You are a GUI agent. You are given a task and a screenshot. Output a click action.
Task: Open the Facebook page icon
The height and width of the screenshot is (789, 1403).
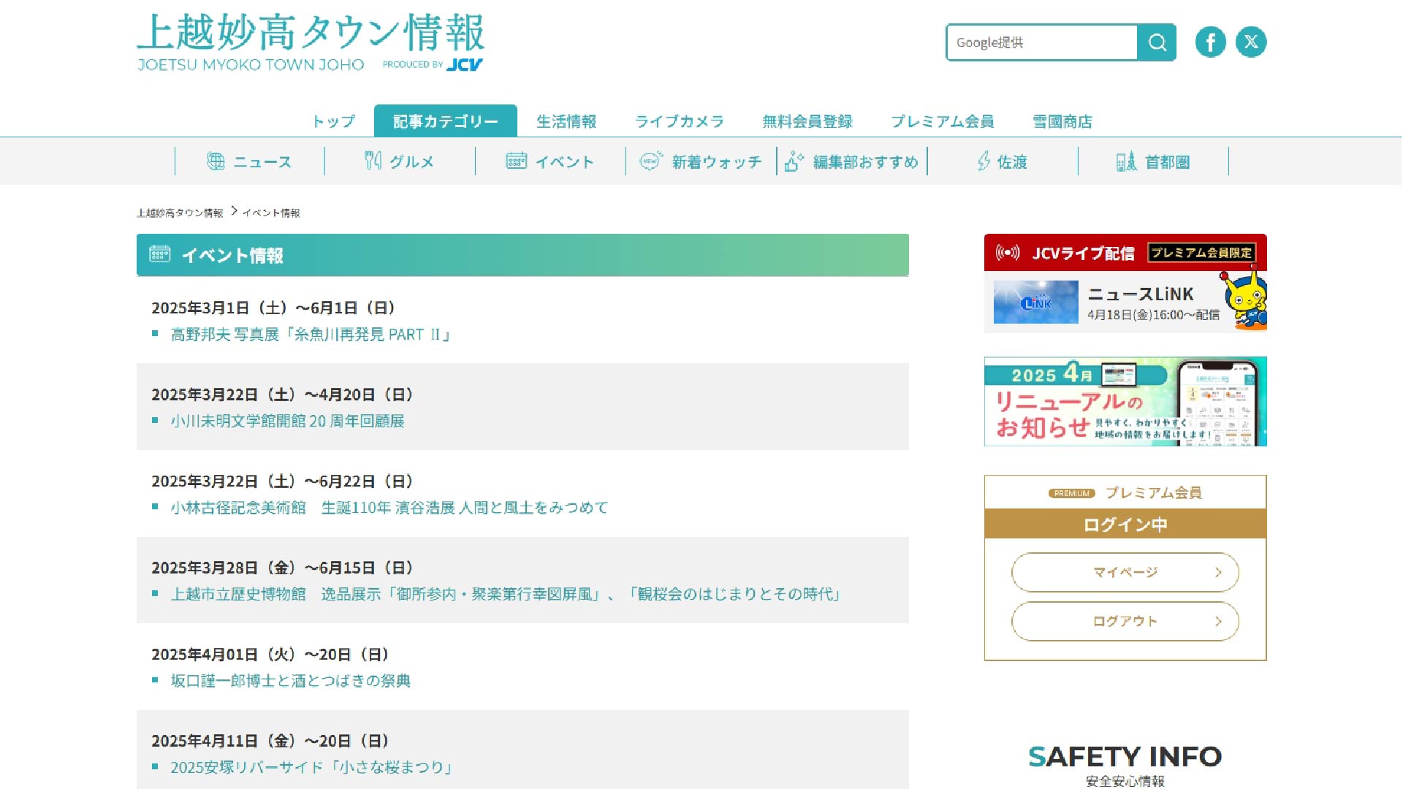pyautogui.click(x=1210, y=42)
